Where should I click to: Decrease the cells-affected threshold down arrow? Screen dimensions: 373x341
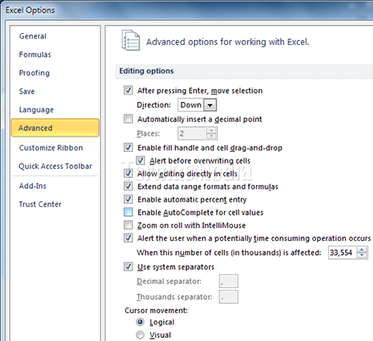[362, 255]
